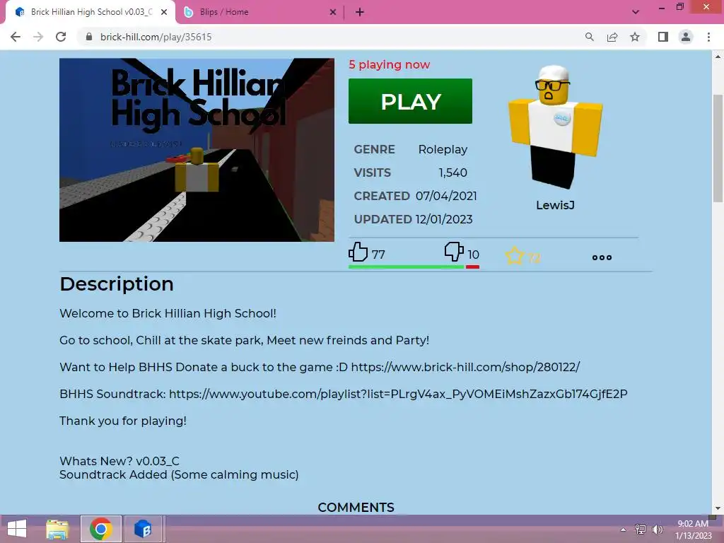
Task: Favorite the game with the star icon
Action: pyautogui.click(x=515, y=256)
